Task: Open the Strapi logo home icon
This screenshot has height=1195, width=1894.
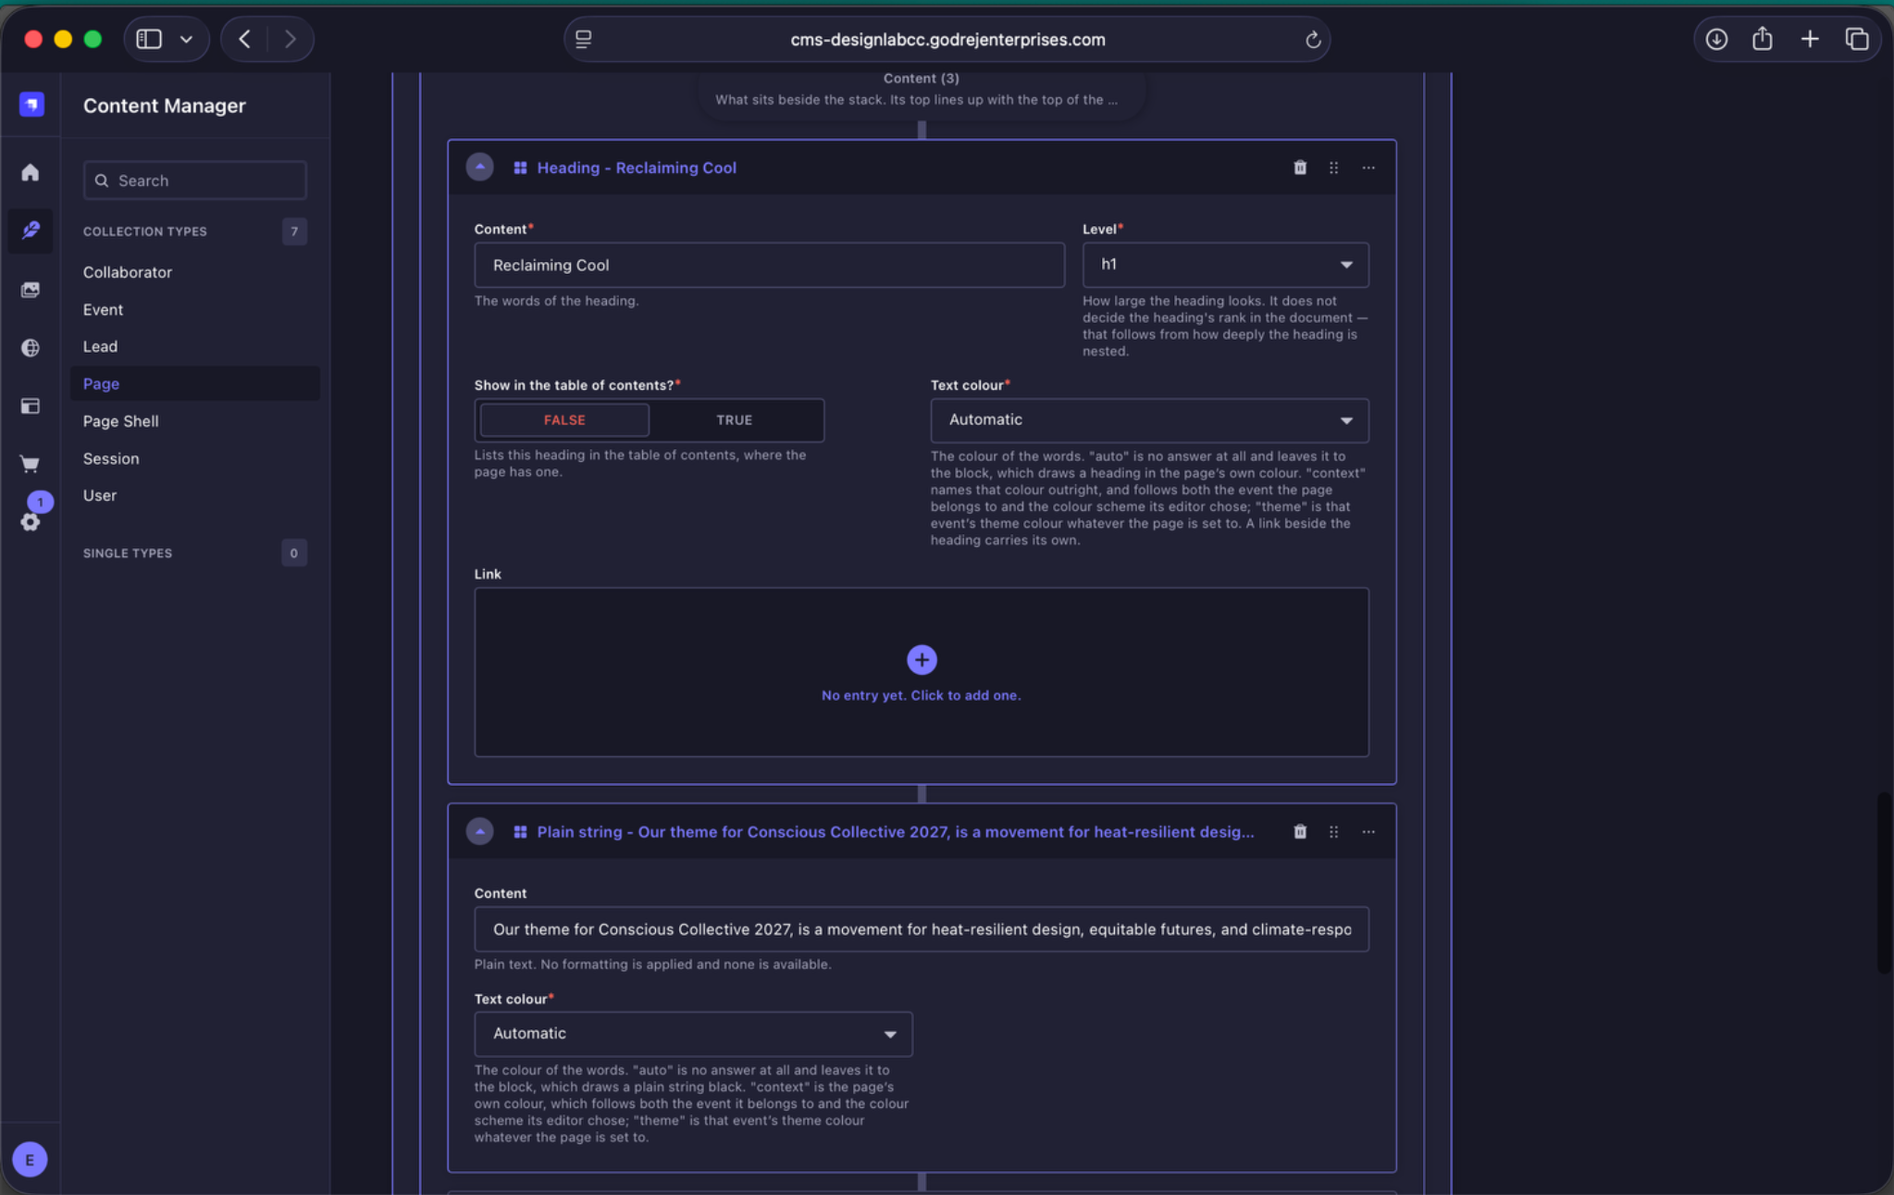Action: pos(31,105)
